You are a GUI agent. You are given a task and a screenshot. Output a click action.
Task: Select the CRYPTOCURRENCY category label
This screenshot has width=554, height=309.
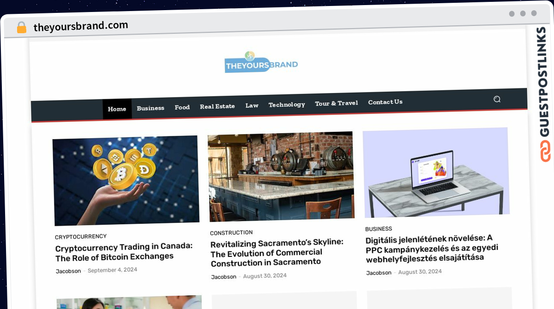[81, 237]
